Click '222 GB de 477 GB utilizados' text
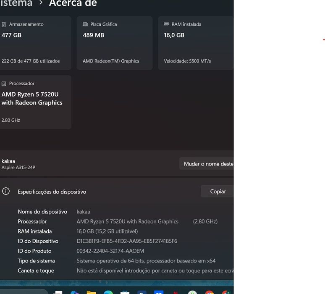 pyautogui.click(x=31, y=61)
